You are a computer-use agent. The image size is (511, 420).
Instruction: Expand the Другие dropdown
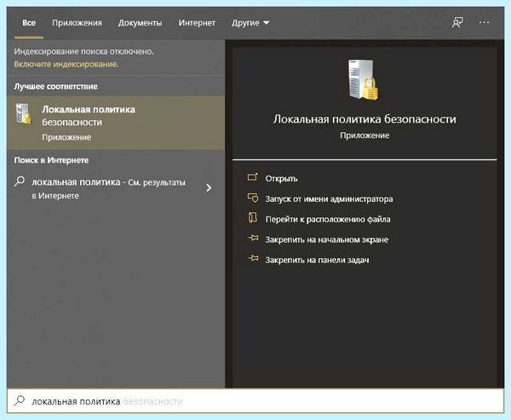pos(250,23)
